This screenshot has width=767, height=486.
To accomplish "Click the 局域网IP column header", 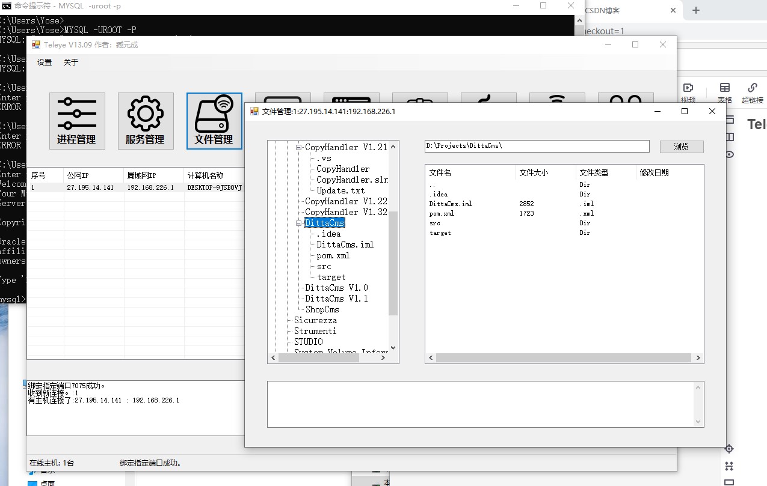I will pyautogui.click(x=154, y=175).
